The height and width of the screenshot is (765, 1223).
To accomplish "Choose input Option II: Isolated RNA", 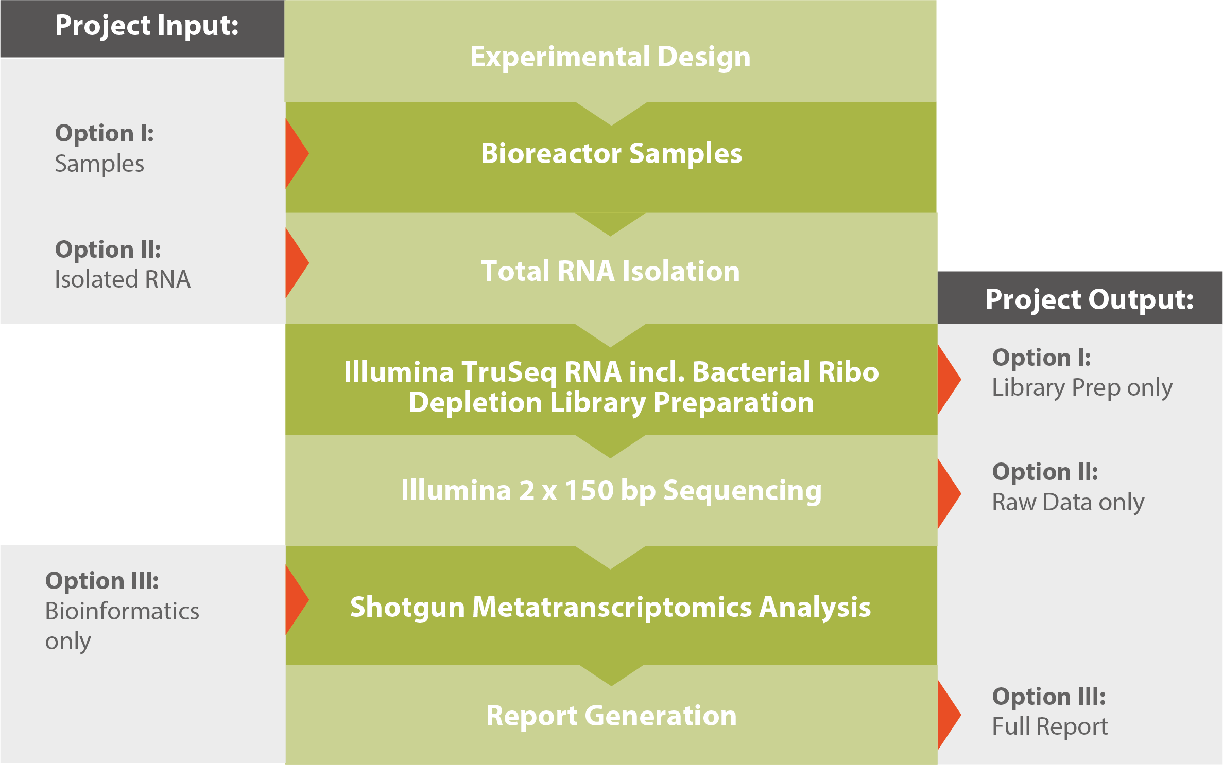I will 123,264.
